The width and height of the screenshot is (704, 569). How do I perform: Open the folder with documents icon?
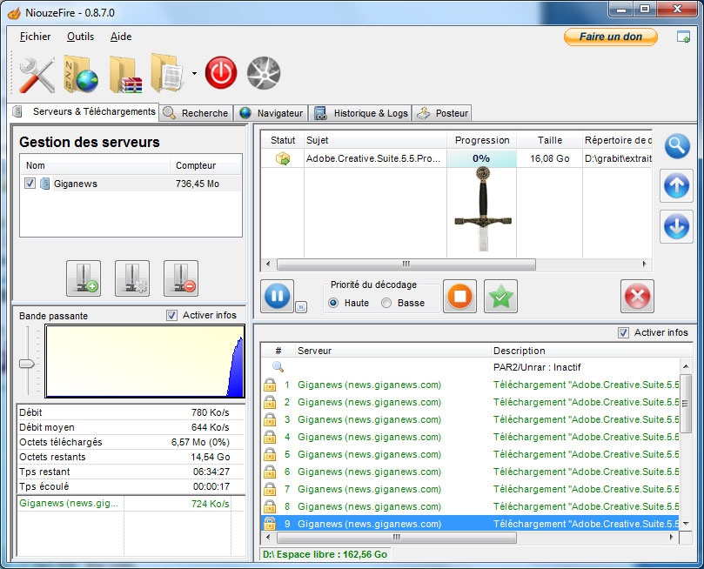pos(167,73)
